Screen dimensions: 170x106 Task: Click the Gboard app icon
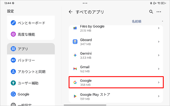tap(75, 42)
